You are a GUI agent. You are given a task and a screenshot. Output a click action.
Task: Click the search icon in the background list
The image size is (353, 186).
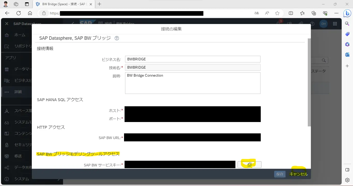click(x=324, y=60)
